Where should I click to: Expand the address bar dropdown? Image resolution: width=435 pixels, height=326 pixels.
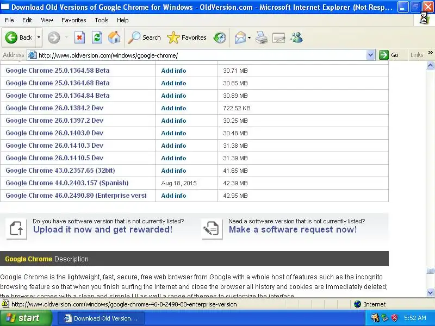pos(370,55)
